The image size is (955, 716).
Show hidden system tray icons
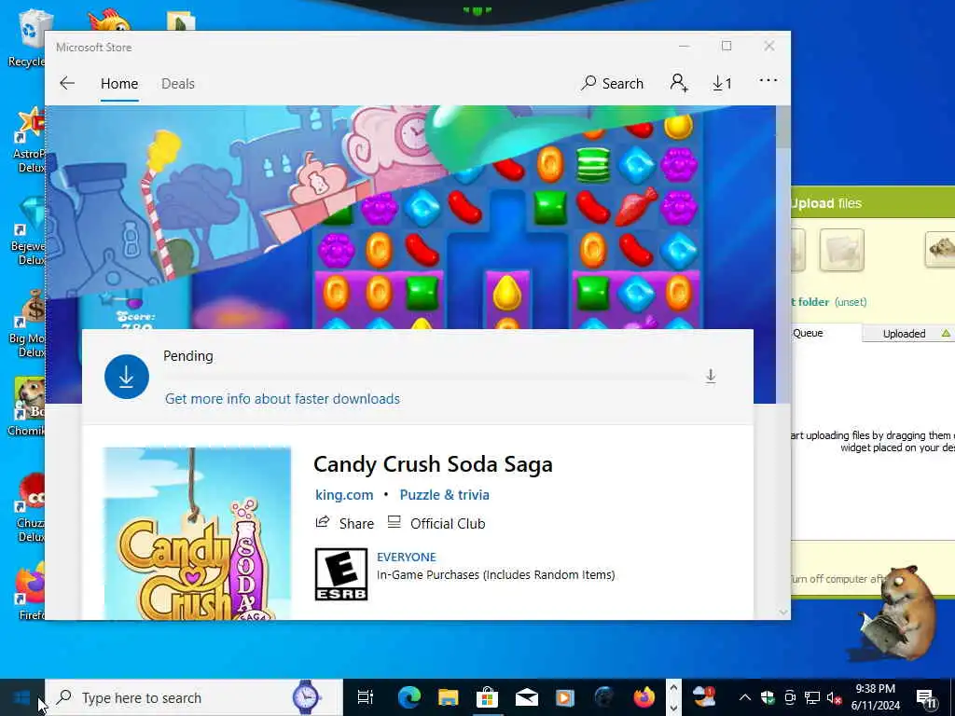coord(744,697)
